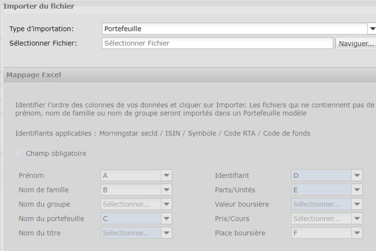Open the Nom du groupe dropdown arrow
Screen dimensions: 376x251
167,204
